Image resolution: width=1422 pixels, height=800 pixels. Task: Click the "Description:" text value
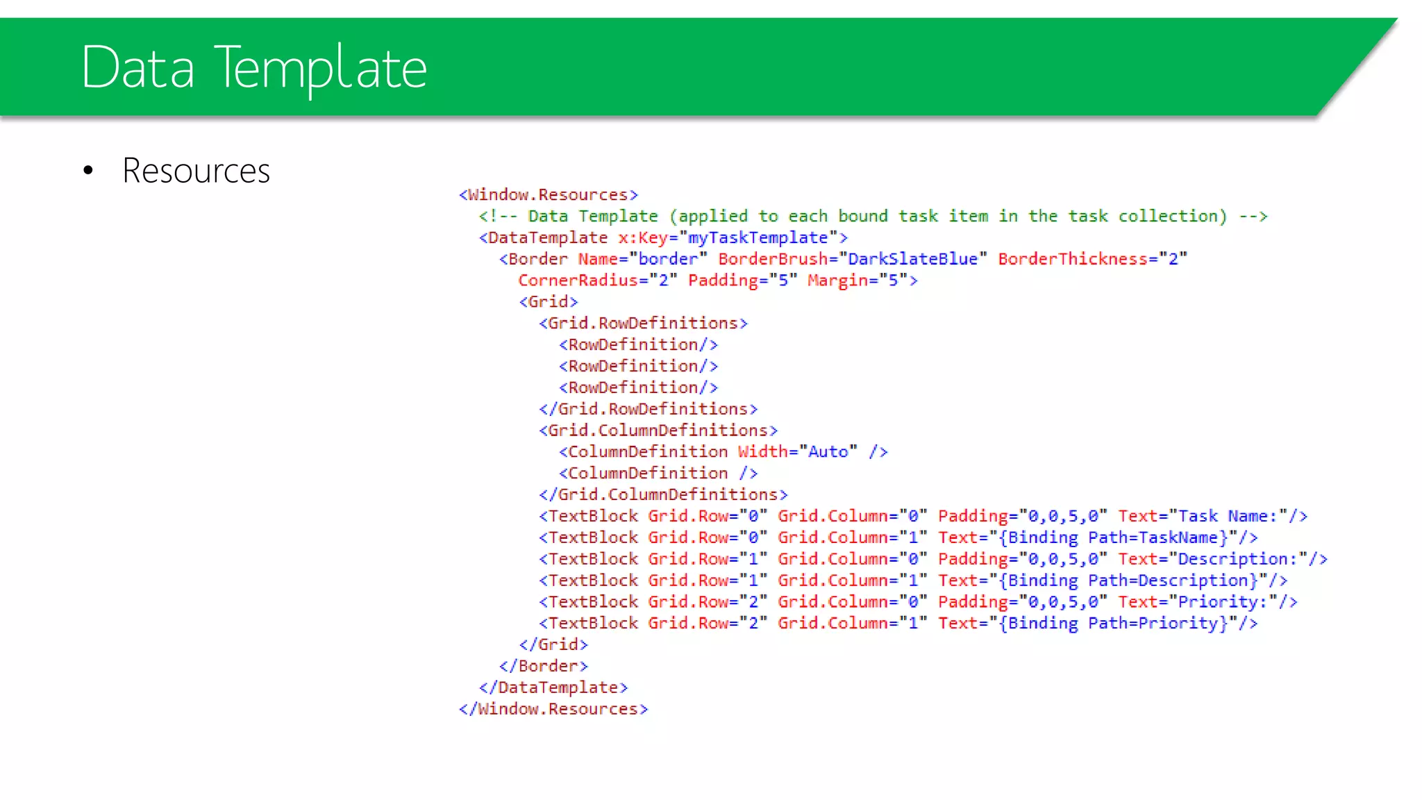[x=1237, y=559]
